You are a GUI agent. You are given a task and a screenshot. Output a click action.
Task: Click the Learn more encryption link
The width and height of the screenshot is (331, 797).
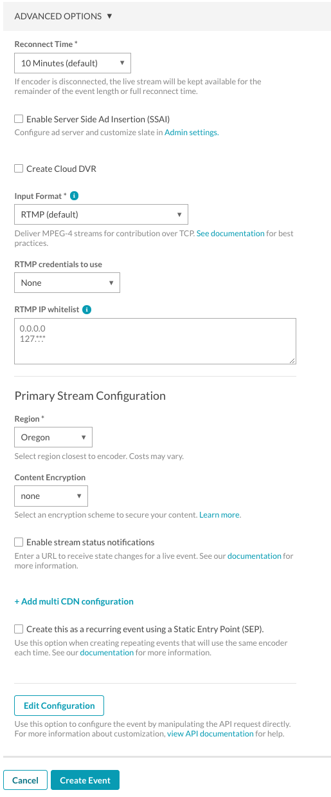pos(220,515)
